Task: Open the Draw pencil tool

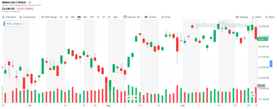Action: (x=166, y=17)
